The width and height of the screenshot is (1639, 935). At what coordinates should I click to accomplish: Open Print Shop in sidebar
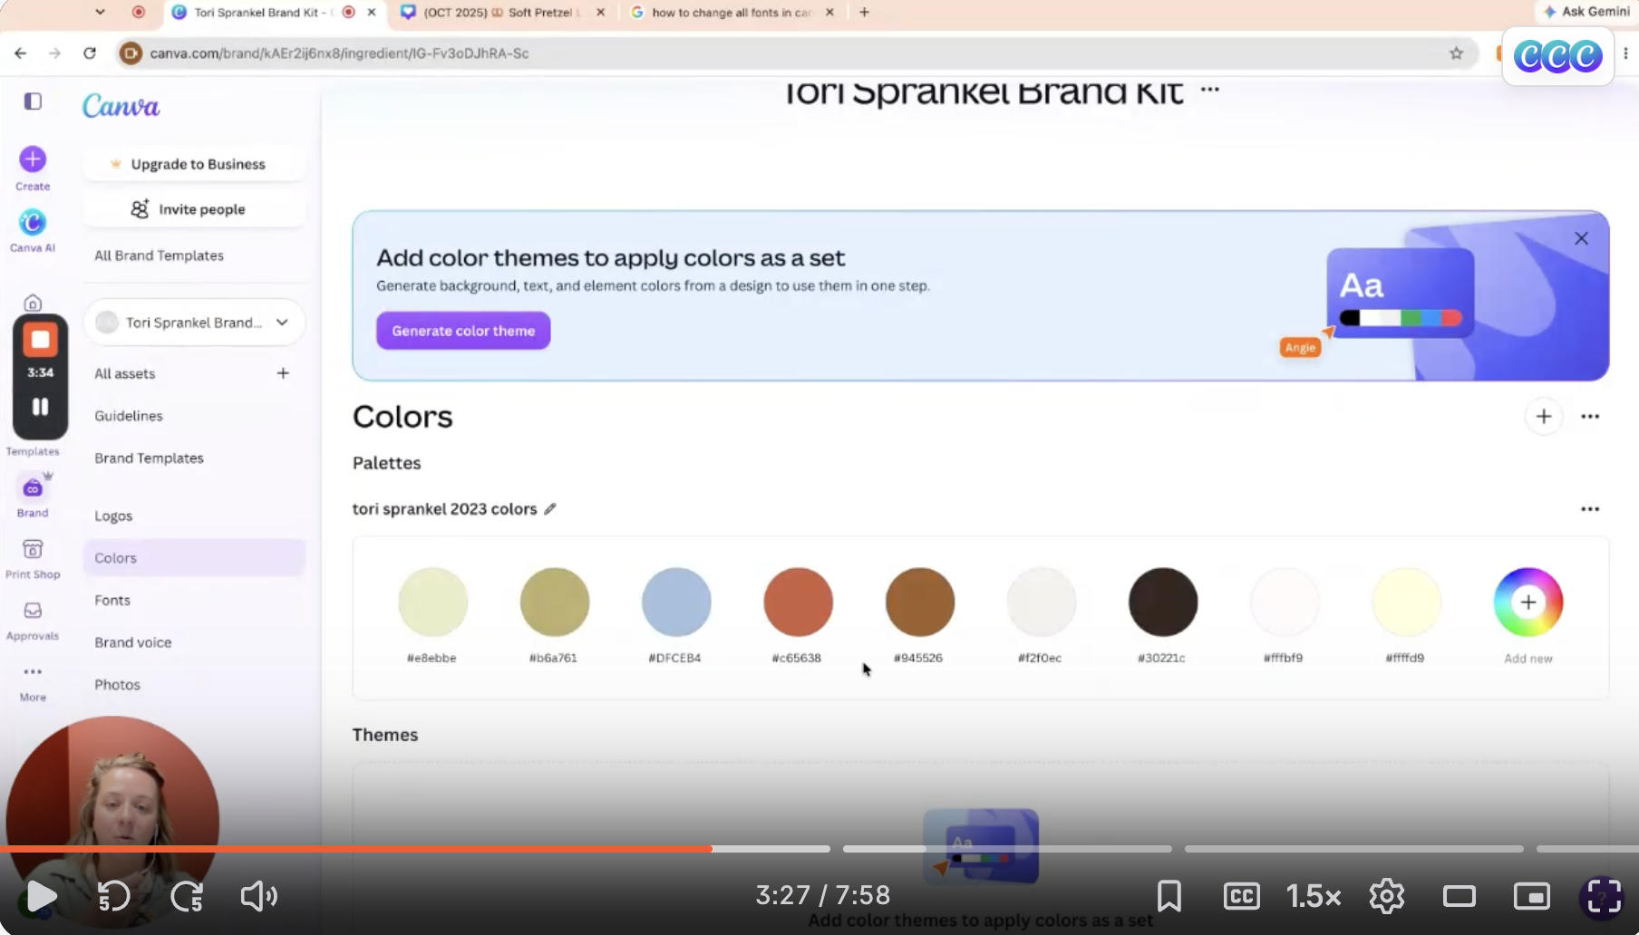(33, 550)
